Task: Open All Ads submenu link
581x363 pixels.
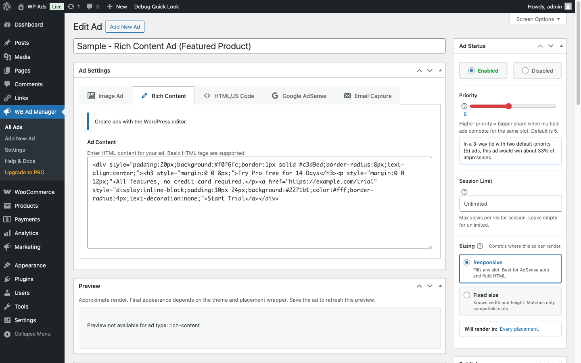Action: (14, 127)
